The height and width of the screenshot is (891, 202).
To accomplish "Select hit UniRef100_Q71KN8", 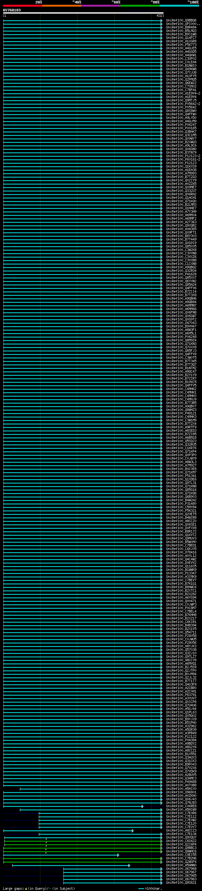I will click(181, 486).
